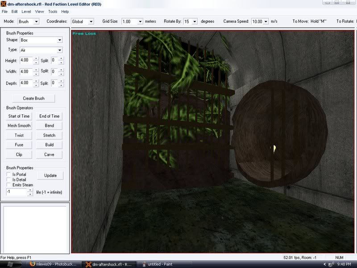Click the Start of Time button
The width and height of the screenshot is (357, 268).
[19, 116]
